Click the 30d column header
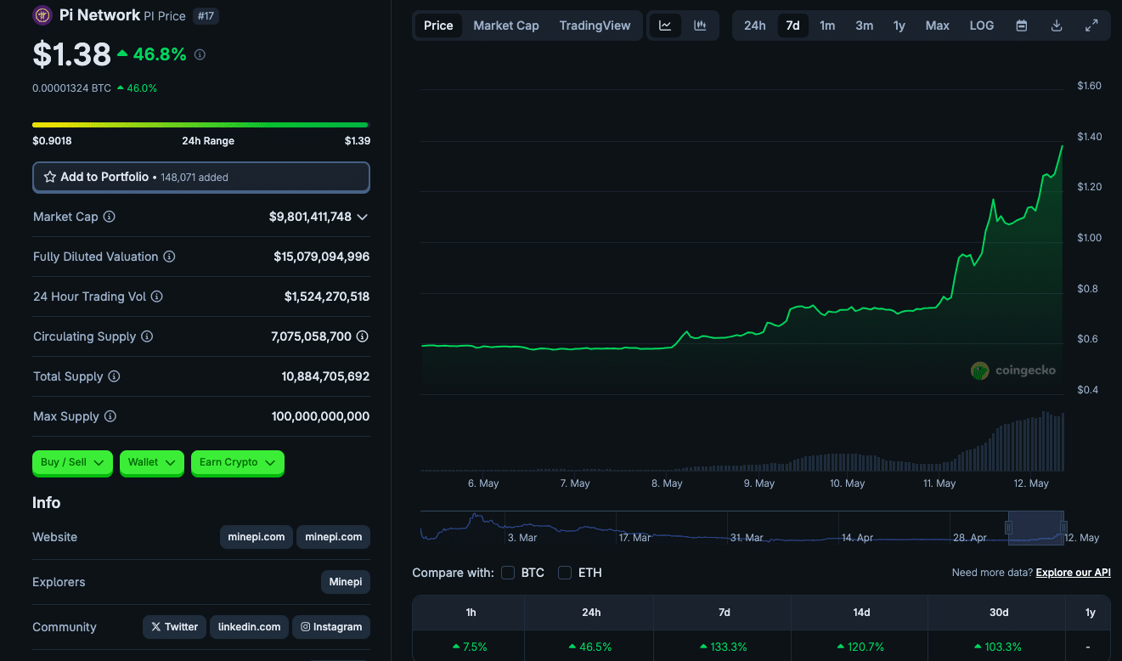Viewport: 1122px width, 661px height. (999, 612)
